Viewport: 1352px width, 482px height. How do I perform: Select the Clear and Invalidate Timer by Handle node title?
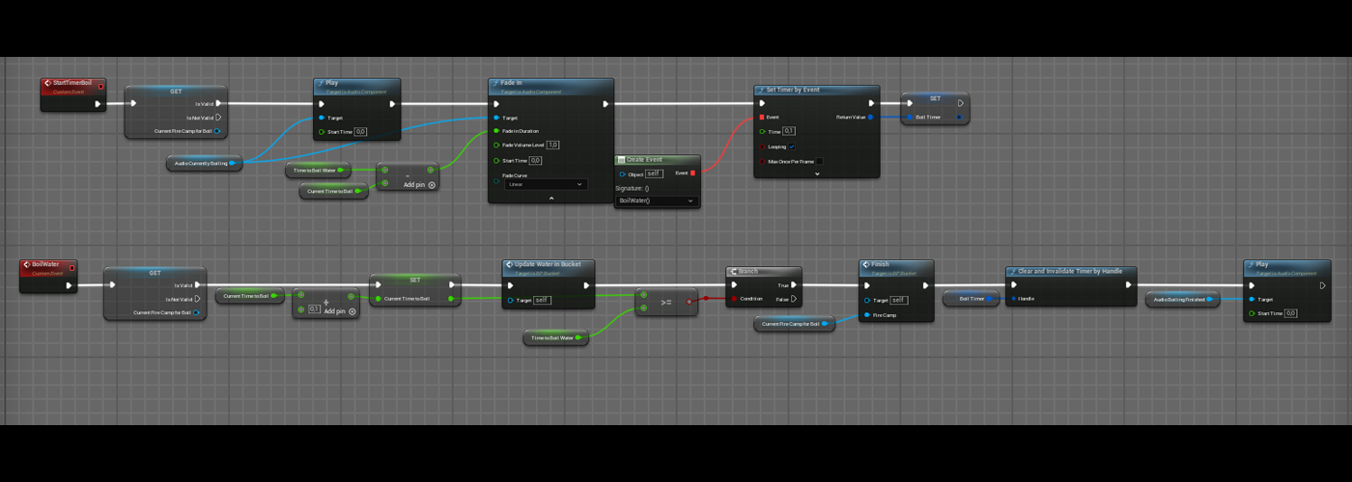coord(1070,272)
